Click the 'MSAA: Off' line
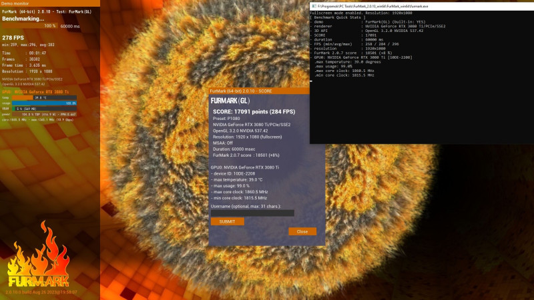 coord(223,143)
